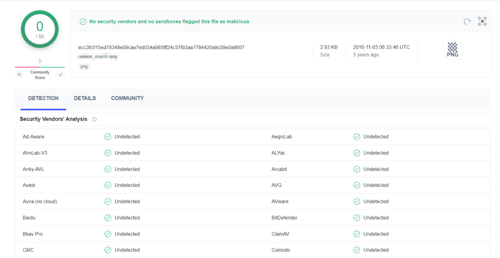Click the CMC vendor name
Image resolution: width=500 pixels, height=258 pixels.
tap(28, 250)
